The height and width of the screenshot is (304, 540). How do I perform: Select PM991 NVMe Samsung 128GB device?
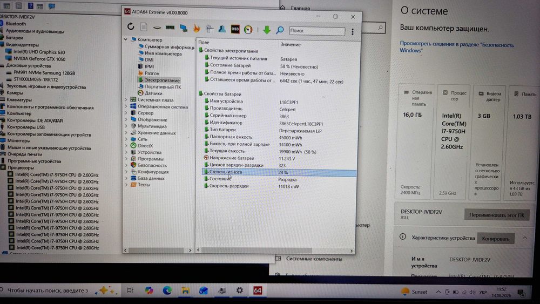pos(40,73)
